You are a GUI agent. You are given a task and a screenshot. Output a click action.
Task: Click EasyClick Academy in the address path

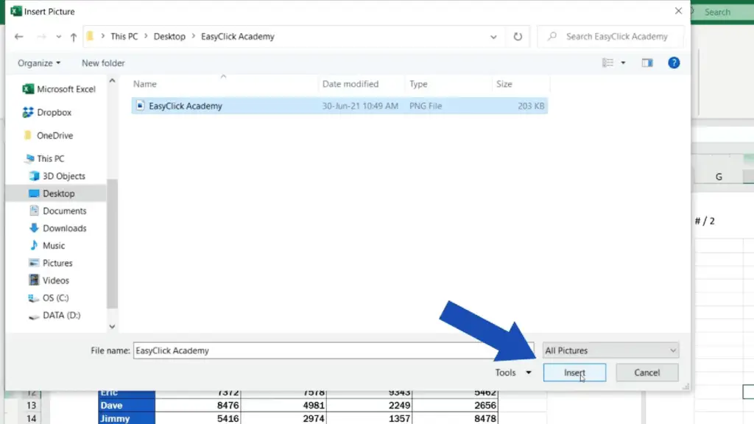click(x=238, y=37)
